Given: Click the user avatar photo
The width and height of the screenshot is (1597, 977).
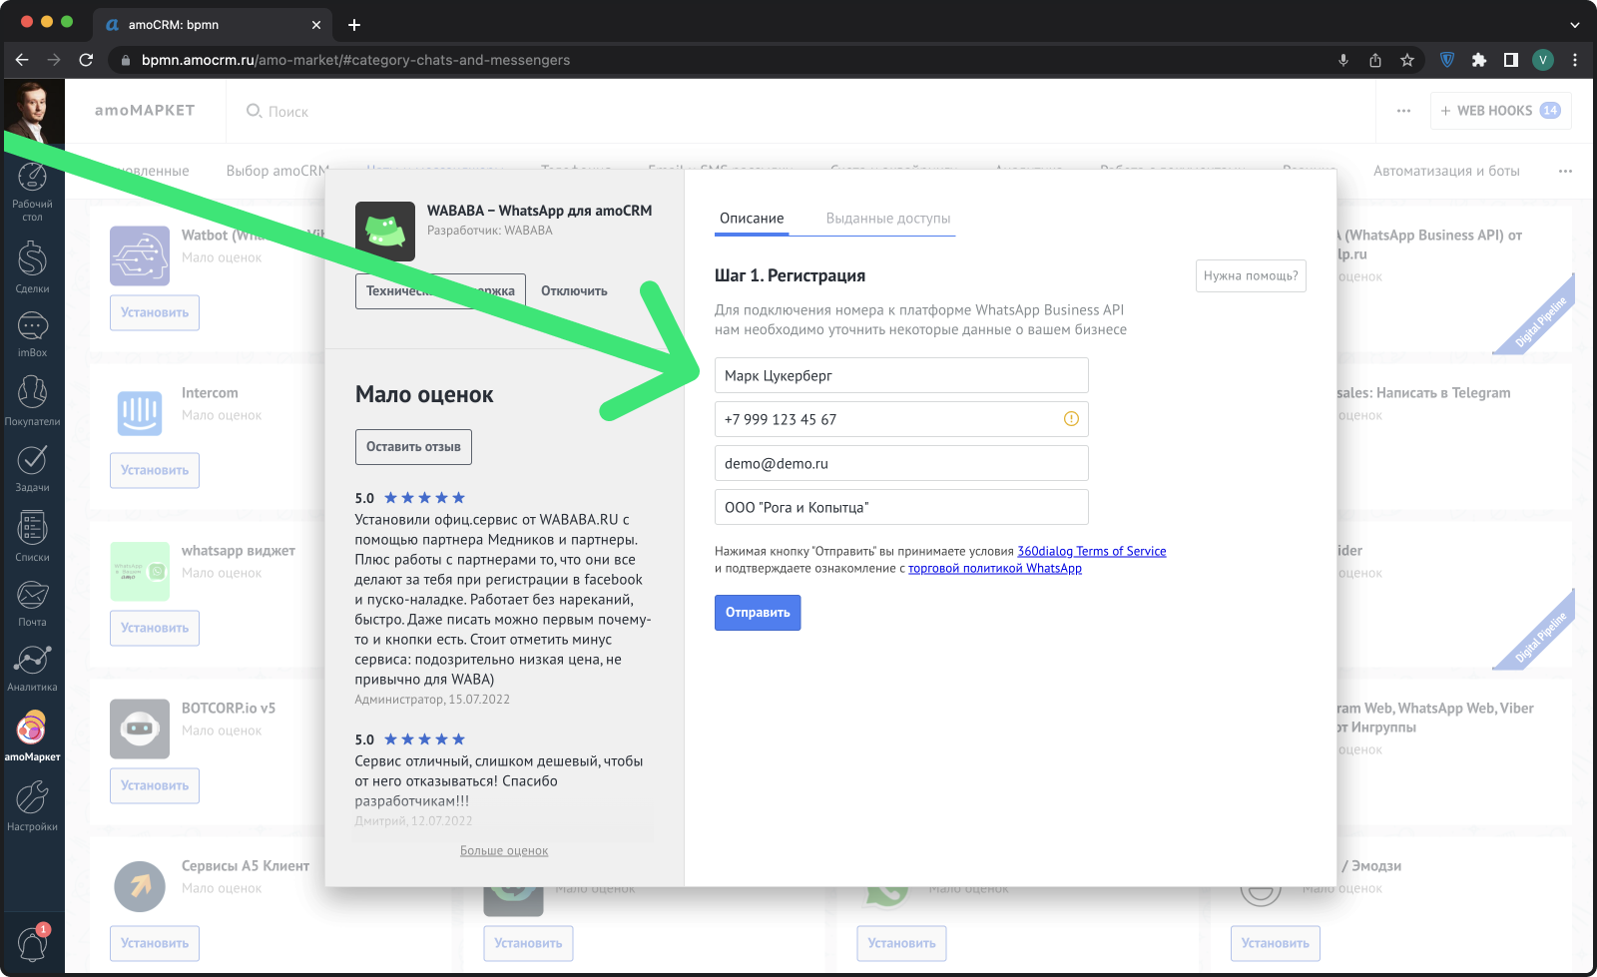Looking at the screenshot, I should 33,112.
